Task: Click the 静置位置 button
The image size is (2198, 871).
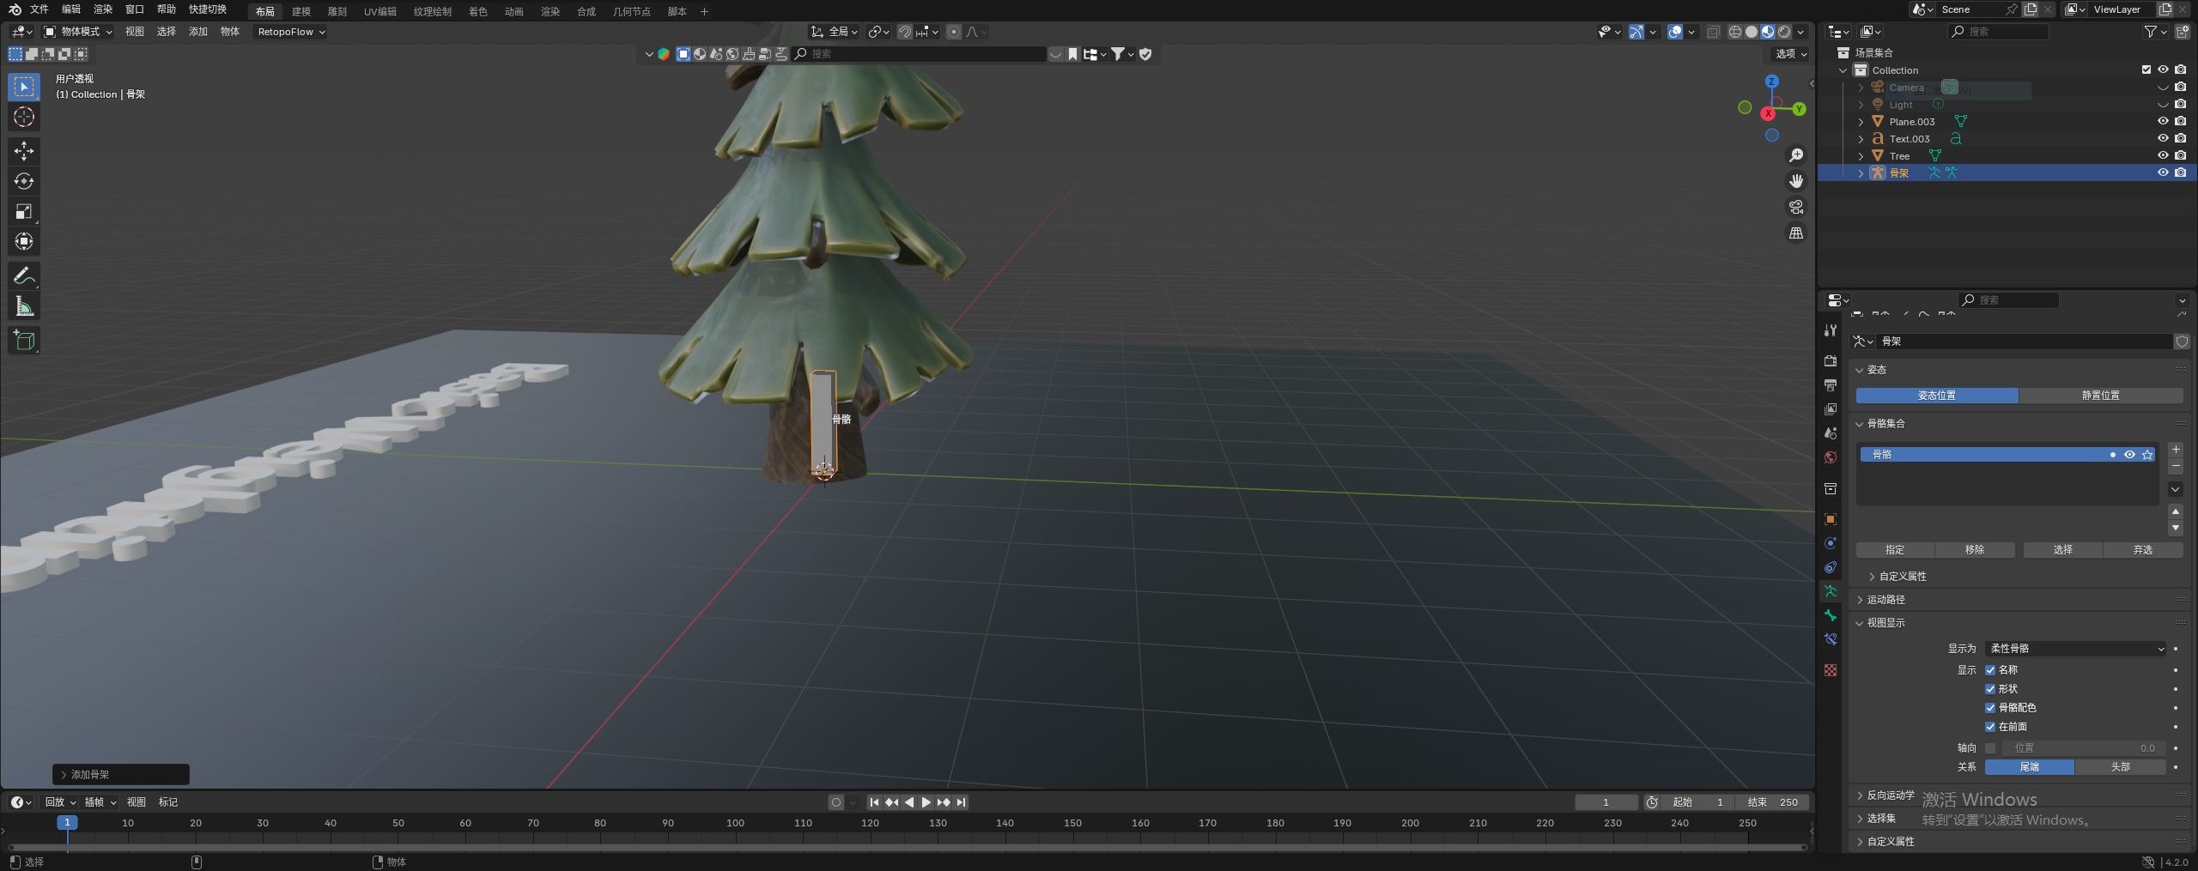Action: click(2100, 396)
